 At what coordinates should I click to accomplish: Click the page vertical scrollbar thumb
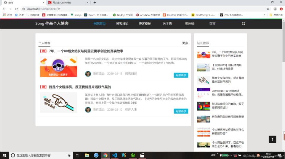pos(284,42)
